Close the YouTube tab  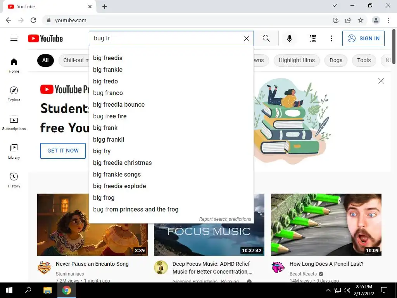point(90,7)
